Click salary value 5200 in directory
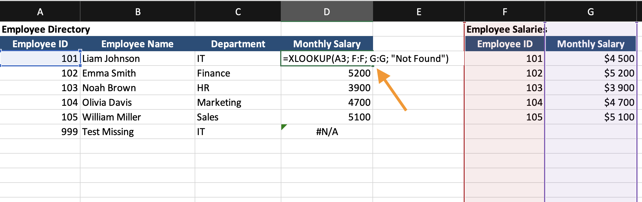This screenshot has height=202, width=642. point(327,73)
